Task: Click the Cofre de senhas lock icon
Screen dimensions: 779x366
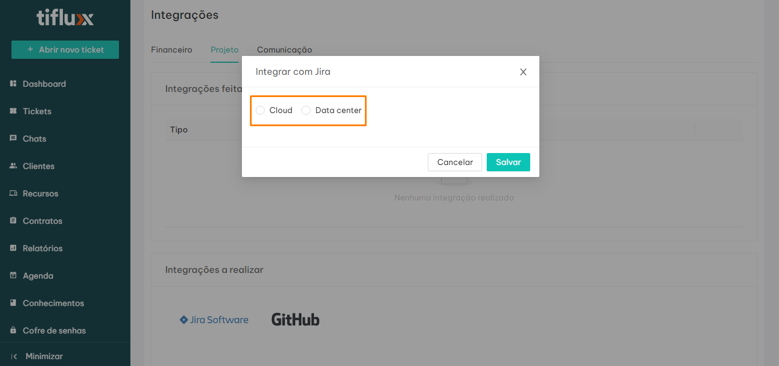Action: [13, 331]
